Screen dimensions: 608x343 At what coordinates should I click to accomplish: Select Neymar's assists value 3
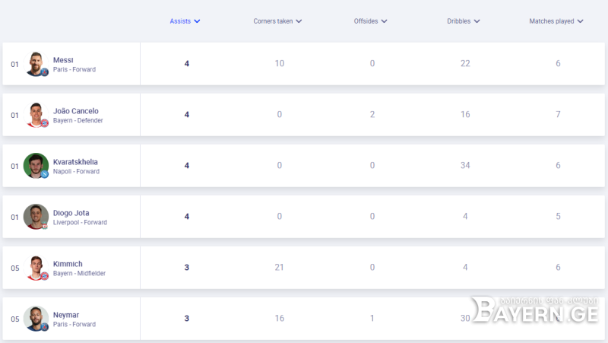coord(186,319)
